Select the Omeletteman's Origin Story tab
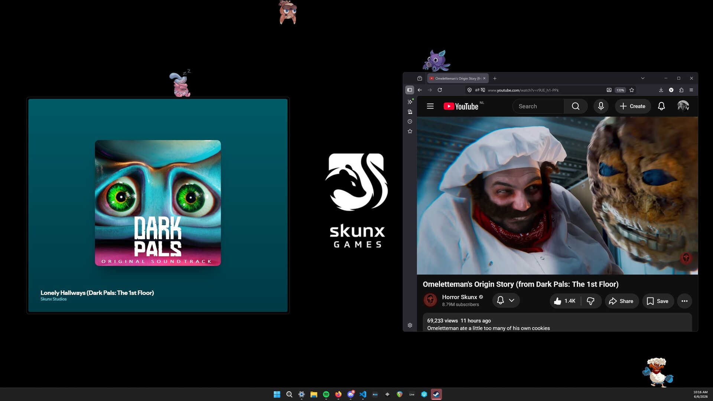 pyautogui.click(x=458, y=78)
